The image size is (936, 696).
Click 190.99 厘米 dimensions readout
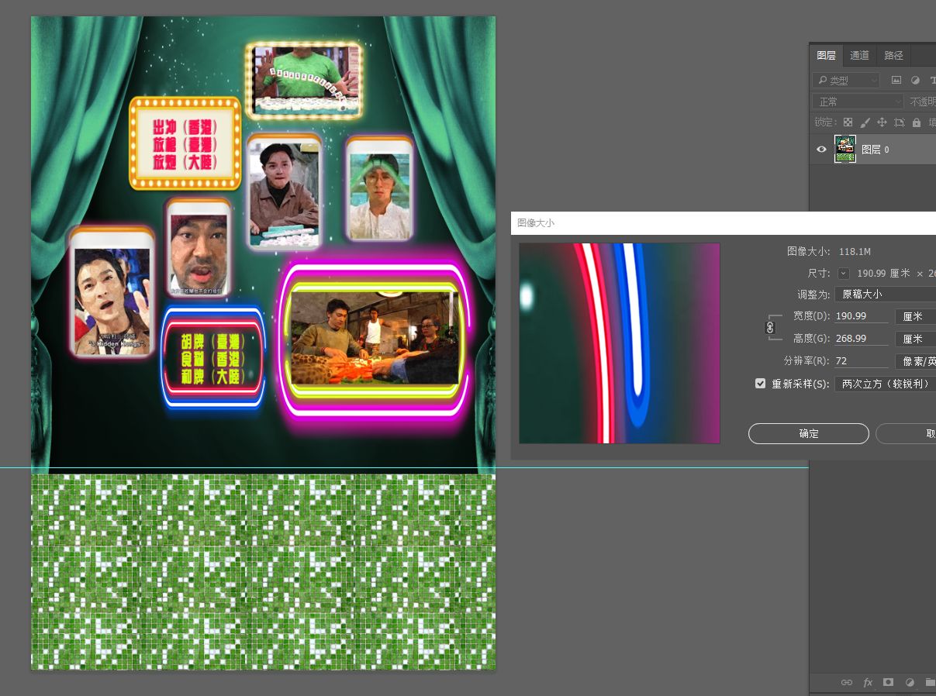(883, 274)
